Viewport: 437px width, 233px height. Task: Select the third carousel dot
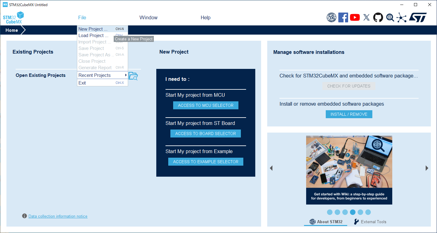point(345,212)
